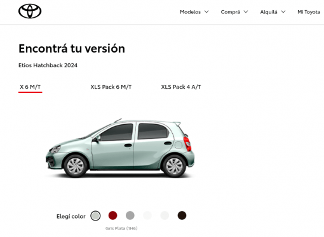Choose the dark red color swatch
Image resolution: width=324 pixels, height=237 pixels.
(x=112, y=215)
